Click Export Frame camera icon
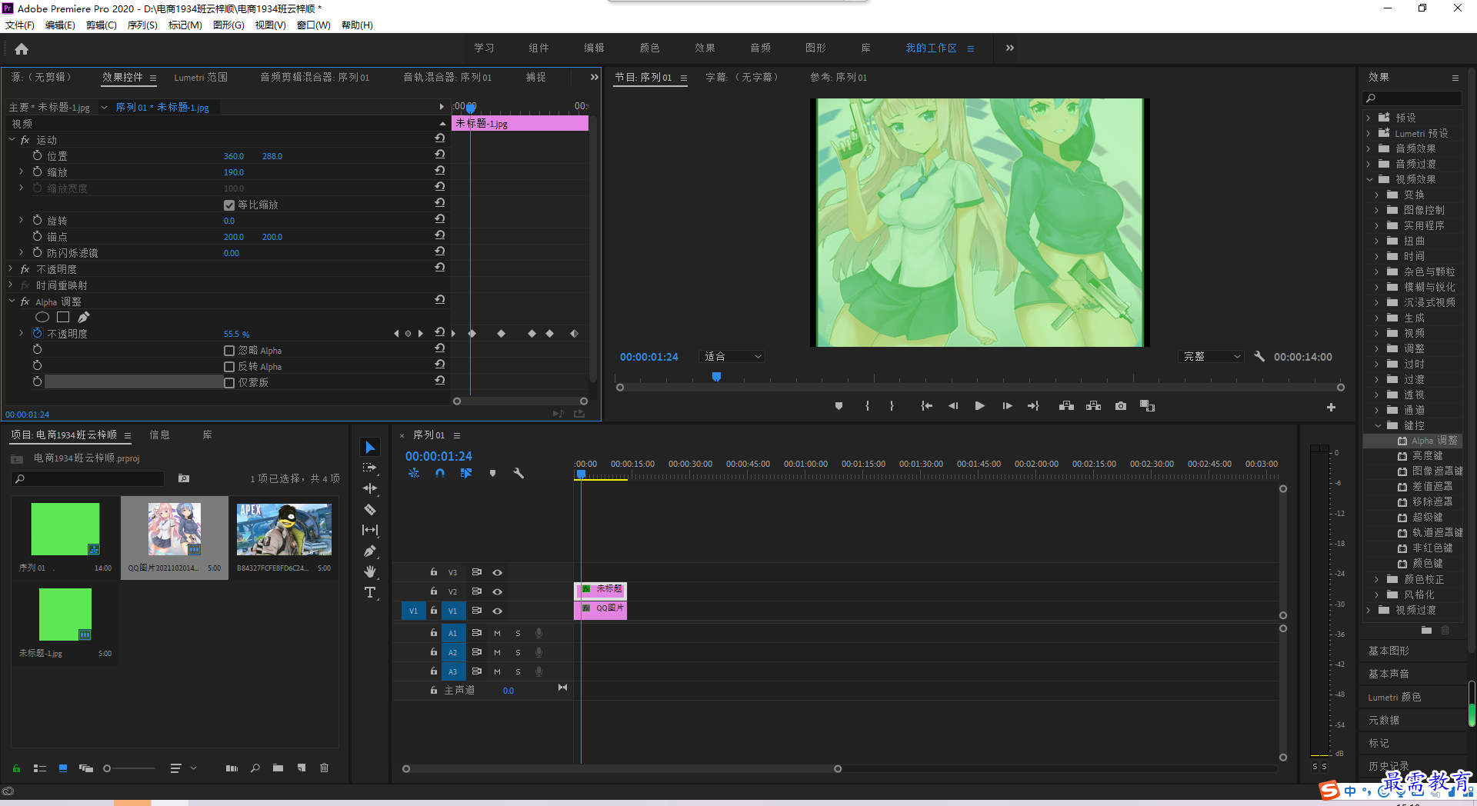The image size is (1477, 806). [x=1121, y=406]
